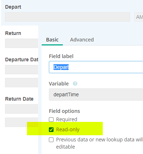Uncheck the Read-only checkbox
The width and height of the screenshot is (143, 154).
pyautogui.click(x=51, y=129)
